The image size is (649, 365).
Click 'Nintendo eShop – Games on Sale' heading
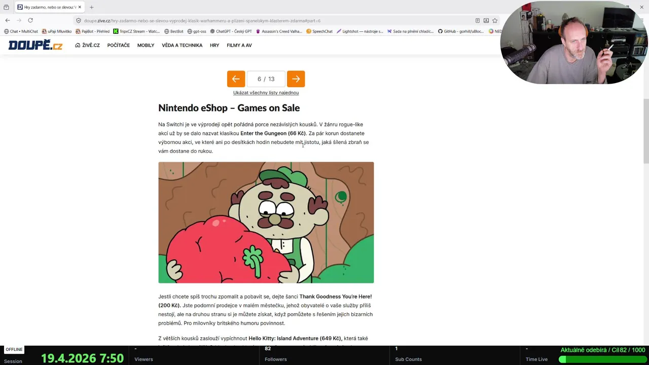[x=229, y=108]
